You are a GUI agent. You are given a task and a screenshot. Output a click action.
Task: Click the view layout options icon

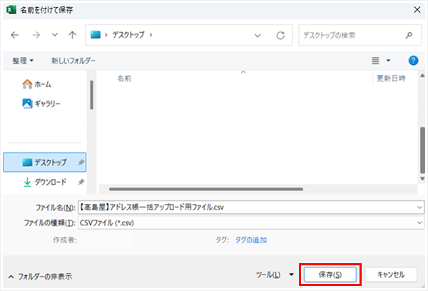coord(376,61)
